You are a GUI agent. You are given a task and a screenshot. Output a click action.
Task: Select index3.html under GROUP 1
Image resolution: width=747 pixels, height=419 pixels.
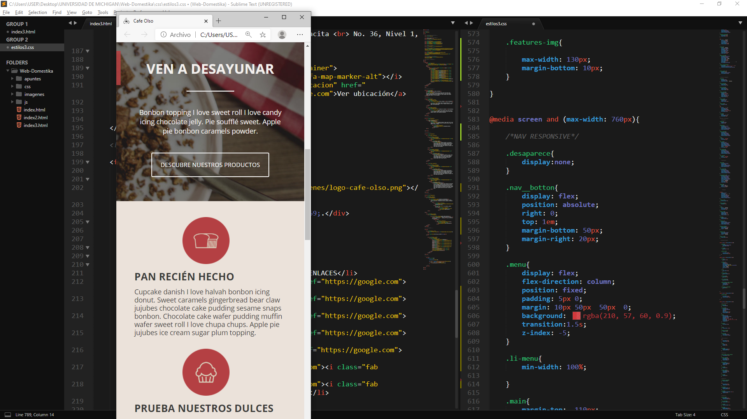click(23, 32)
